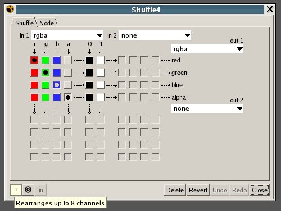Route green input to alpha output
Screen dimensions: 281x211
point(46,97)
